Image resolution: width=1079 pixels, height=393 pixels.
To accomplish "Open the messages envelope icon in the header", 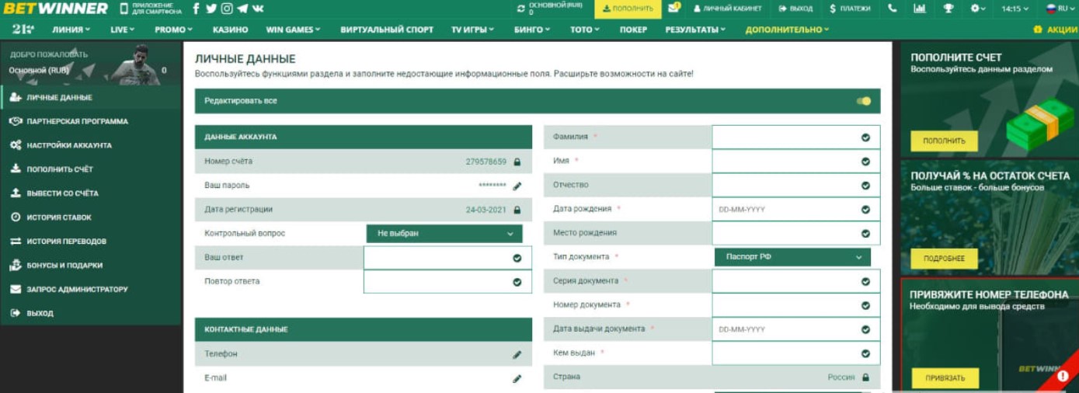I will coord(674,9).
